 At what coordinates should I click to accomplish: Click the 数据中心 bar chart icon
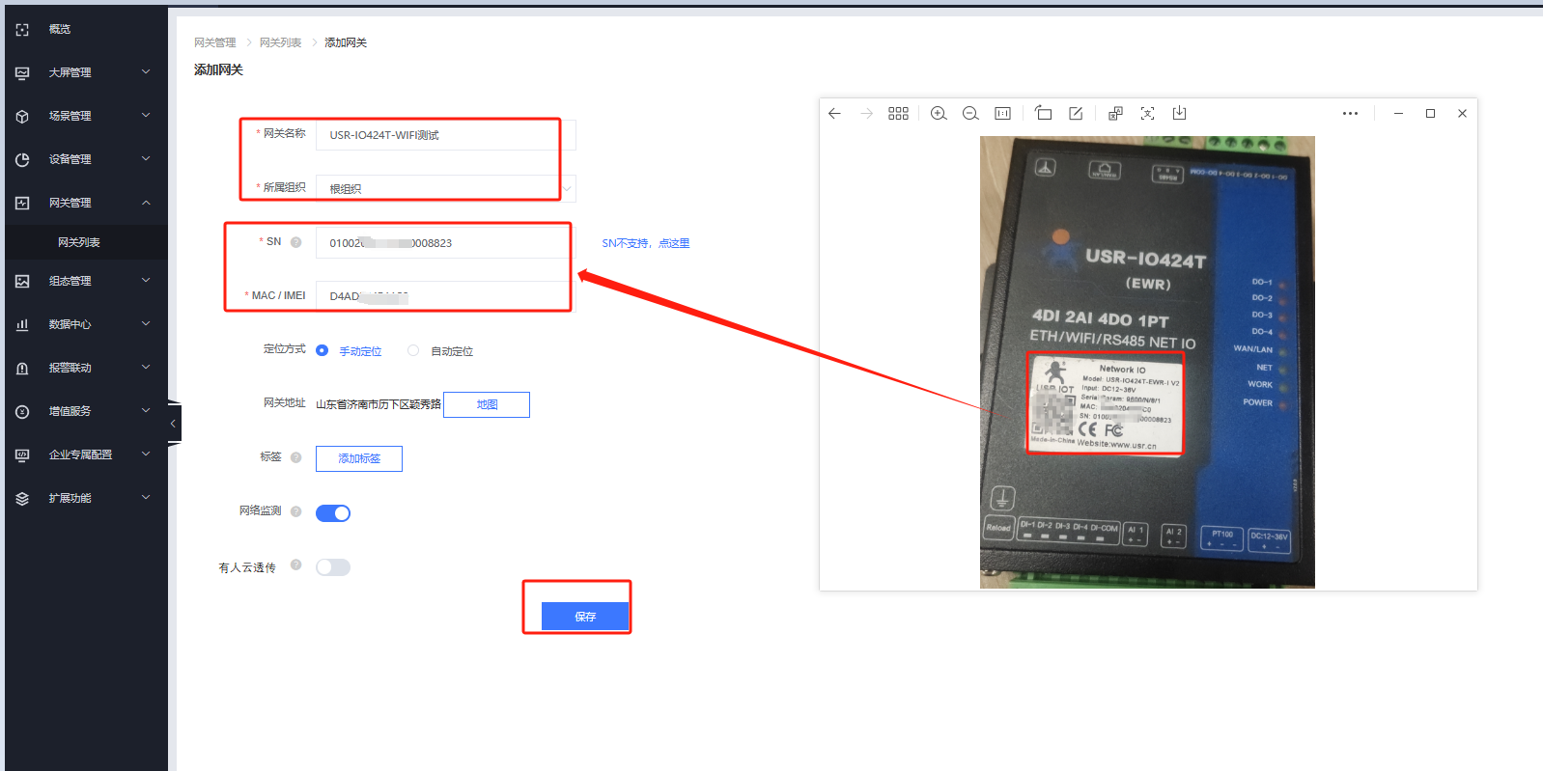coord(22,325)
